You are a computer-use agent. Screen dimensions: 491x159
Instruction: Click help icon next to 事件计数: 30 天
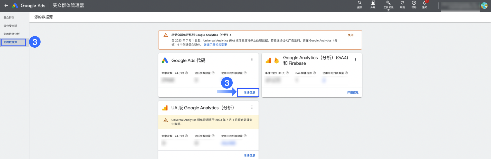287,73
